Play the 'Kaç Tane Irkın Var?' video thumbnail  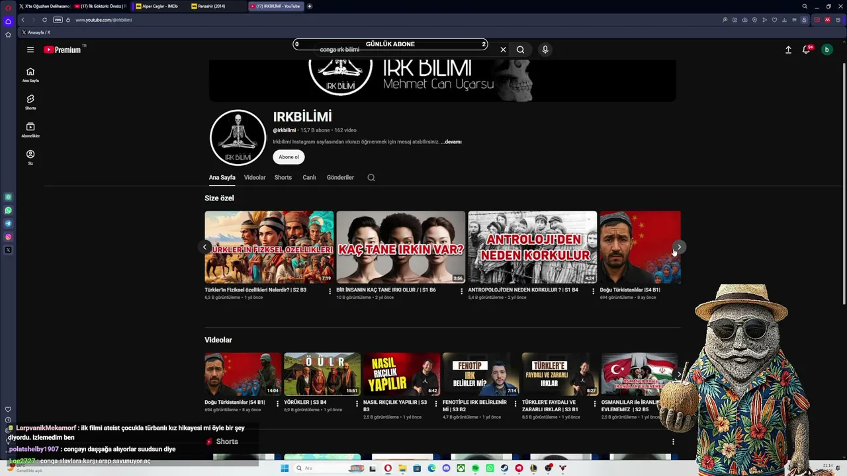pyautogui.click(x=401, y=247)
